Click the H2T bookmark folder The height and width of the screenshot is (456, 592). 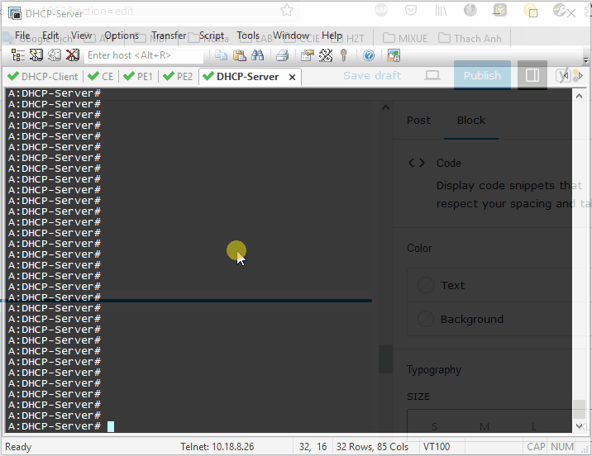[x=356, y=39]
